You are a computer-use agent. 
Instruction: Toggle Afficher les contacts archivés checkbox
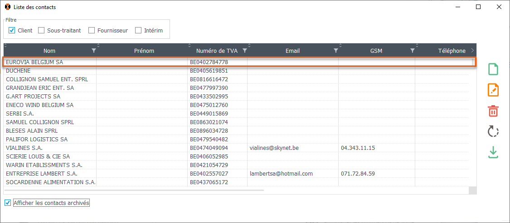[x=7, y=203]
